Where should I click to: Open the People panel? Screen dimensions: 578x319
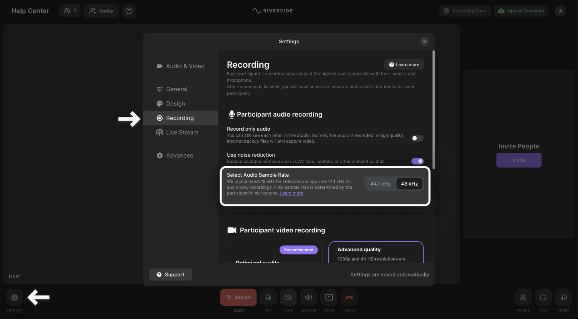(523, 297)
